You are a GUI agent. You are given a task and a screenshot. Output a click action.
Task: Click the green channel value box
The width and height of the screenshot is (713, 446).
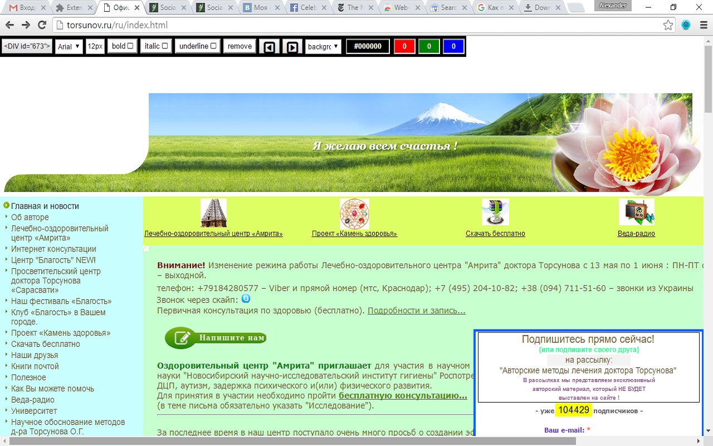click(x=429, y=46)
